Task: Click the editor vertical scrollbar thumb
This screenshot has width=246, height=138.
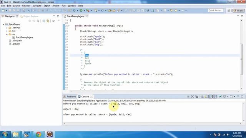Action: [x=241, y=59]
